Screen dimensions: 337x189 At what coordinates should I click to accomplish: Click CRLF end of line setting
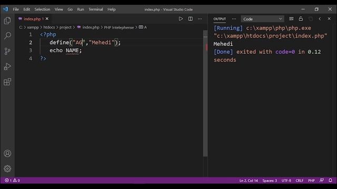click(300, 181)
